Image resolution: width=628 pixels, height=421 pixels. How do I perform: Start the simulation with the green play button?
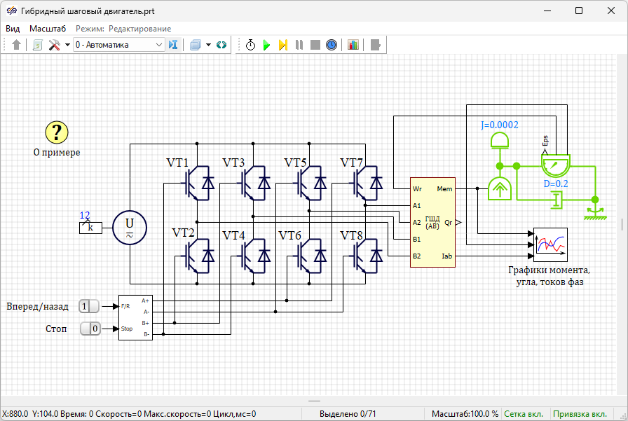[x=266, y=45]
